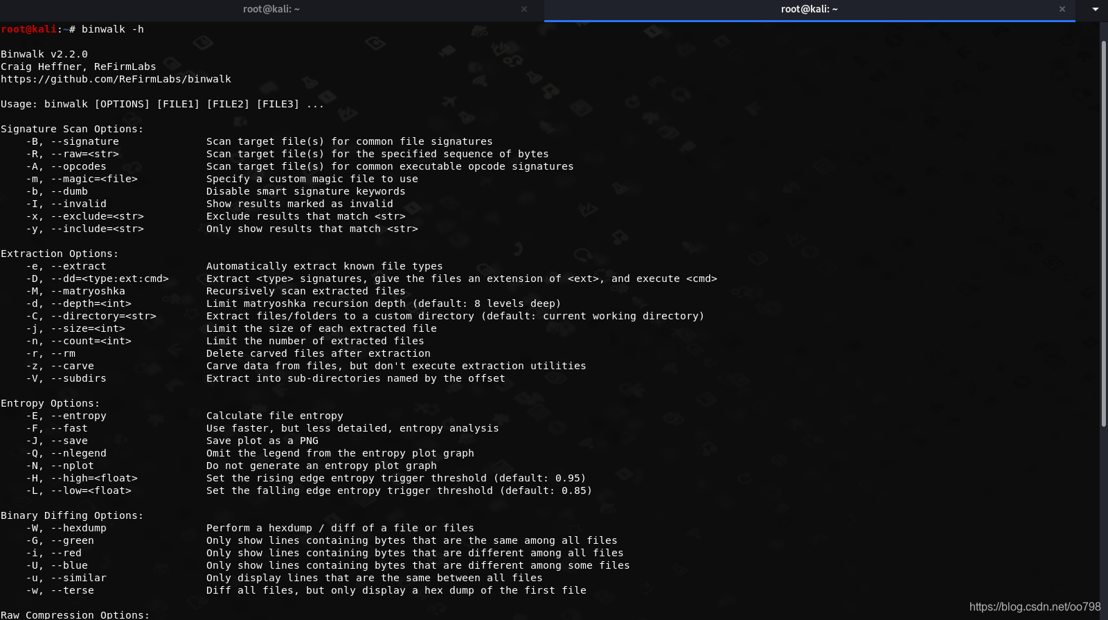1108x620 pixels.
Task: Click 'Extract into sub-directories' description
Action: tap(356, 378)
